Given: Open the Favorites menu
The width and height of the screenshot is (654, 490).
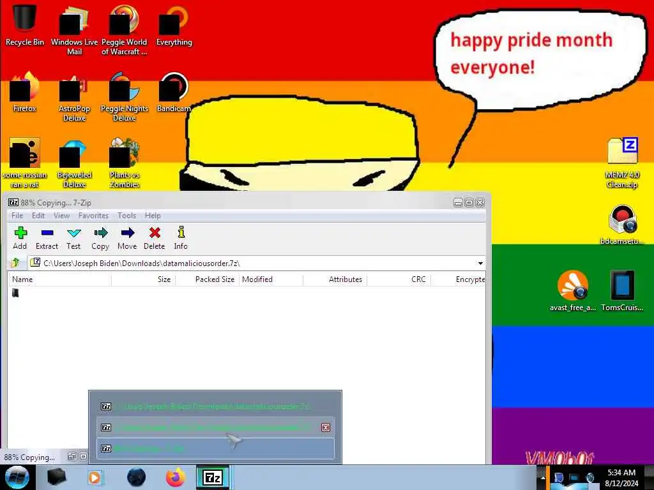Looking at the screenshot, I should click(x=93, y=216).
